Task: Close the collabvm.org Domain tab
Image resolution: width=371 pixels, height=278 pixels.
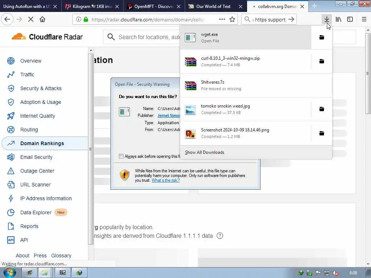Action: pyautogui.click(x=302, y=7)
